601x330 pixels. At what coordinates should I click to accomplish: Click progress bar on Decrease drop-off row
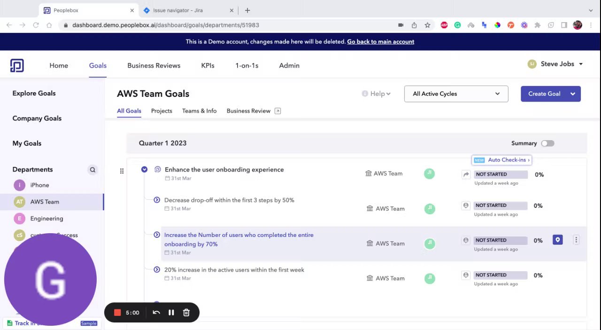(x=501, y=205)
